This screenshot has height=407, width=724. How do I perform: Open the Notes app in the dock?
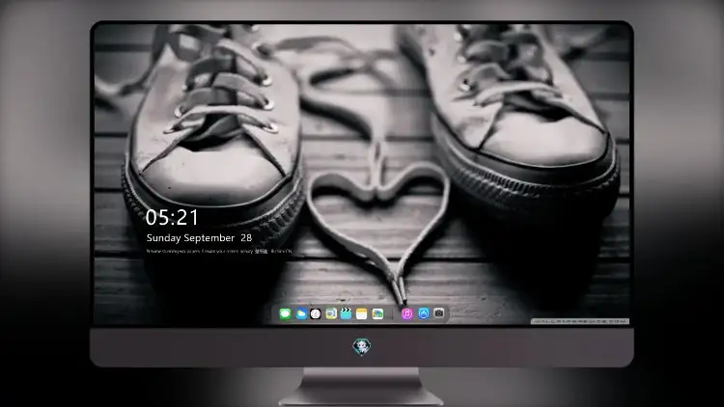[x=362, y=314]
